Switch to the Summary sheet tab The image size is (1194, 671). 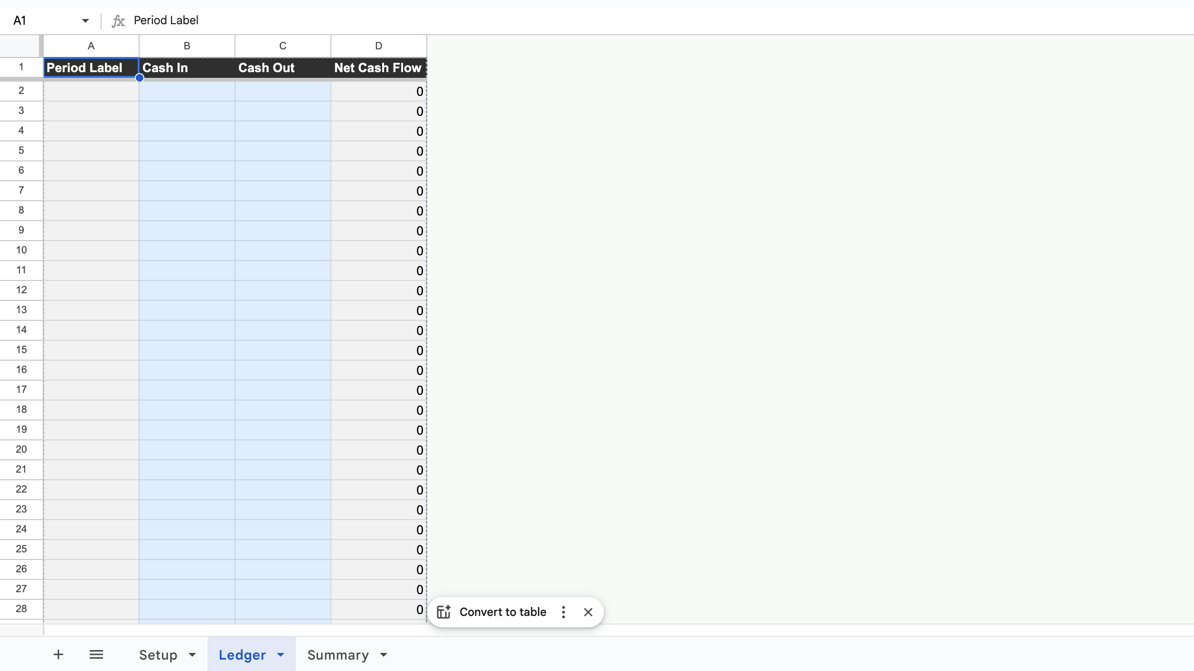pos(338,654)
